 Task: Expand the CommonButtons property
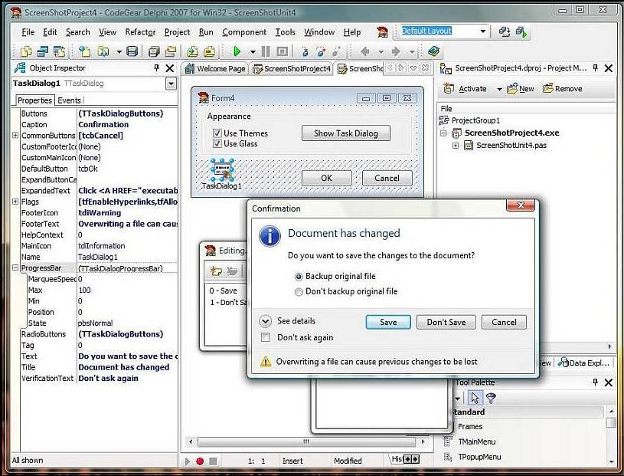(x=15, y=136)
